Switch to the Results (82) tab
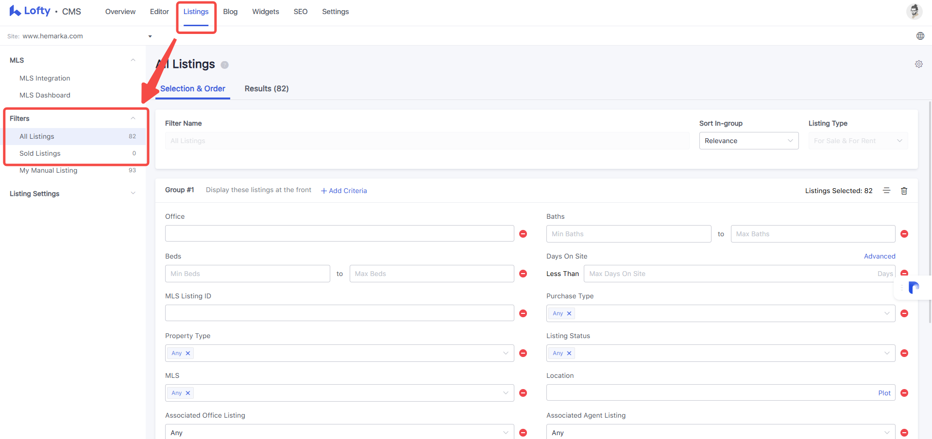Screen dimensions: 932x439 (x=267, y=89)
